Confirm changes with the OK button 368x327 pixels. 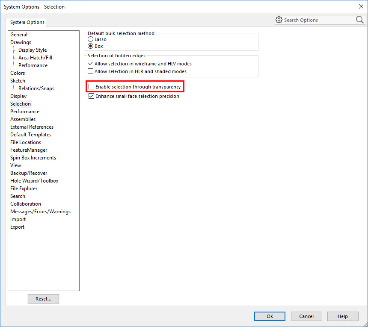point(270,316)
